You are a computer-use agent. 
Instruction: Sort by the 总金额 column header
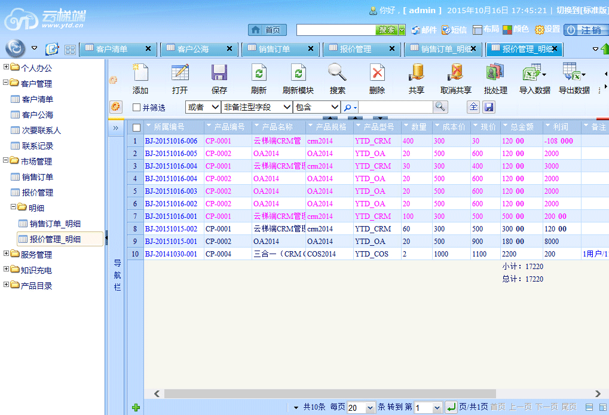[x=522, y=127]
